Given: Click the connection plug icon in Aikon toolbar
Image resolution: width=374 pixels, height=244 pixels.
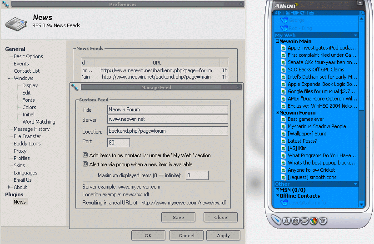Looking at the screenshot, I should pos(295,13).
